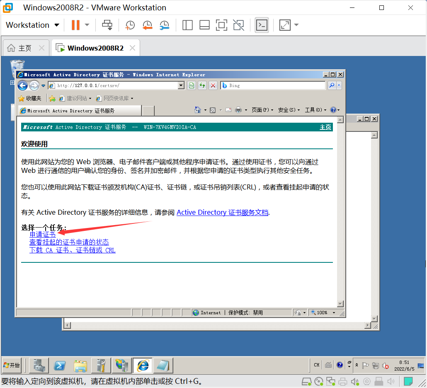Click the search magnifier button
427x388 pixels.
[x=332, y=85]
